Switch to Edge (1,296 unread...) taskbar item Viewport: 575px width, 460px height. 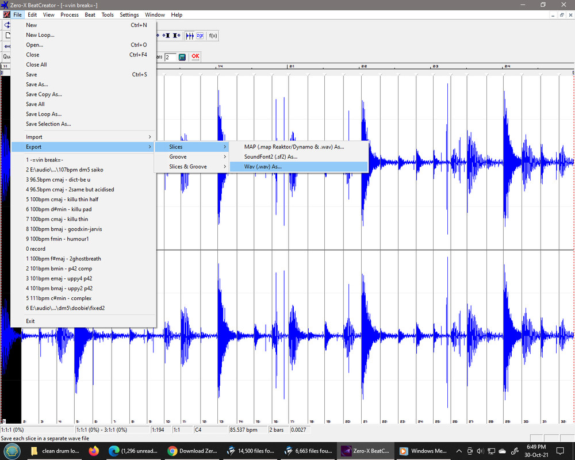(134, 451)
